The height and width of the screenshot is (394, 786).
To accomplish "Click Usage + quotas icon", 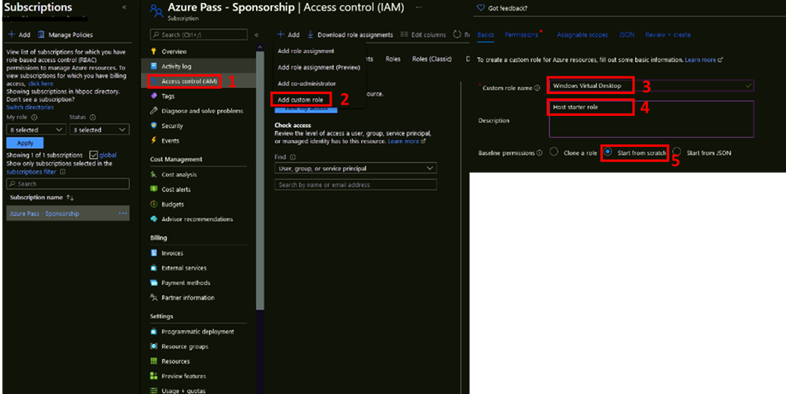I will pyautogui.click(x=154, y=390).
